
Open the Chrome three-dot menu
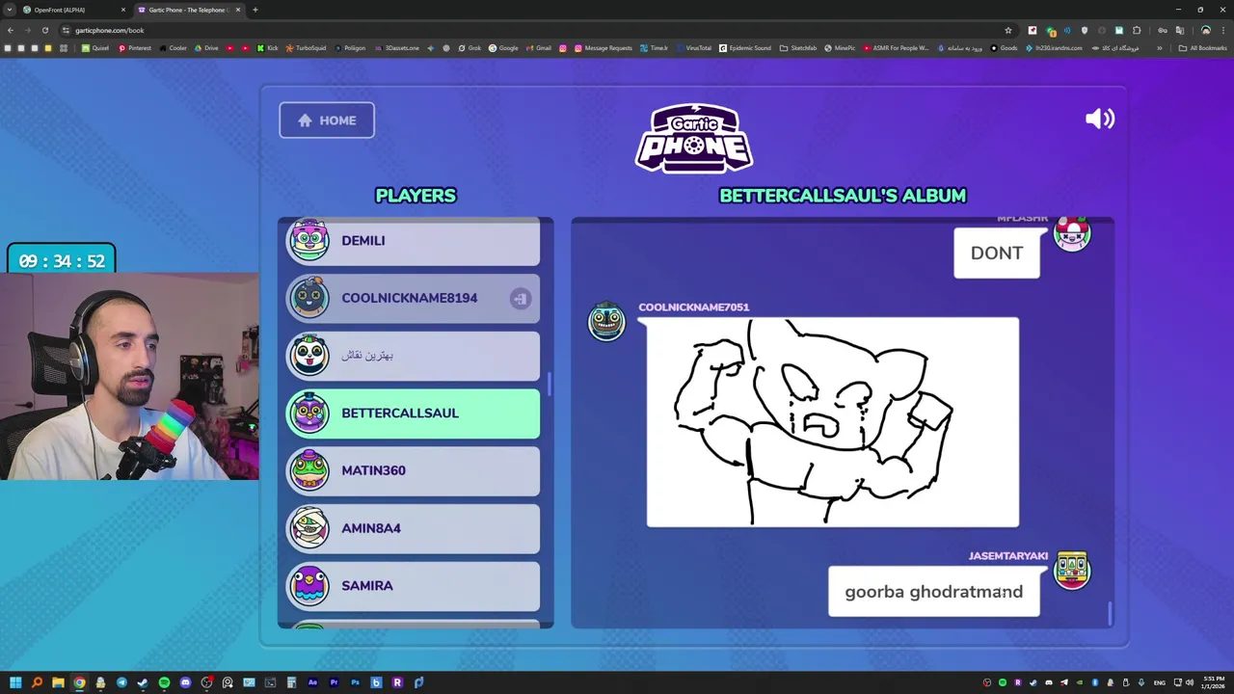(x=1224, y=30)
